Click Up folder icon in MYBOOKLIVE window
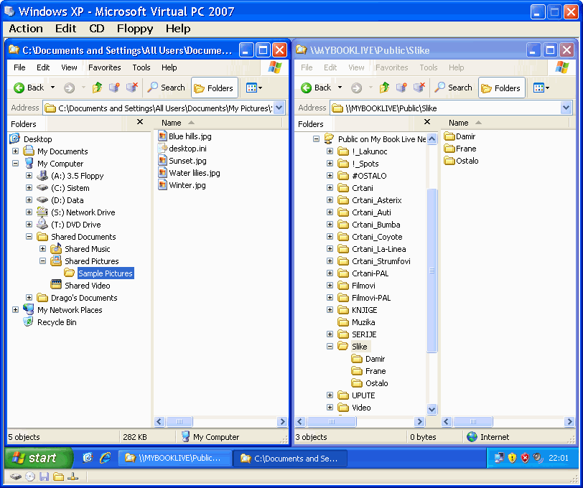The width and height of the screenshot is (583, 488). click(x=384, y=88)
